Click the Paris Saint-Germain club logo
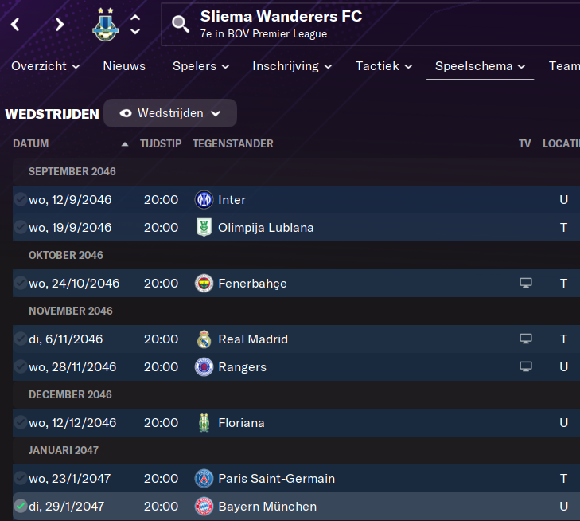 click(204, 479)
